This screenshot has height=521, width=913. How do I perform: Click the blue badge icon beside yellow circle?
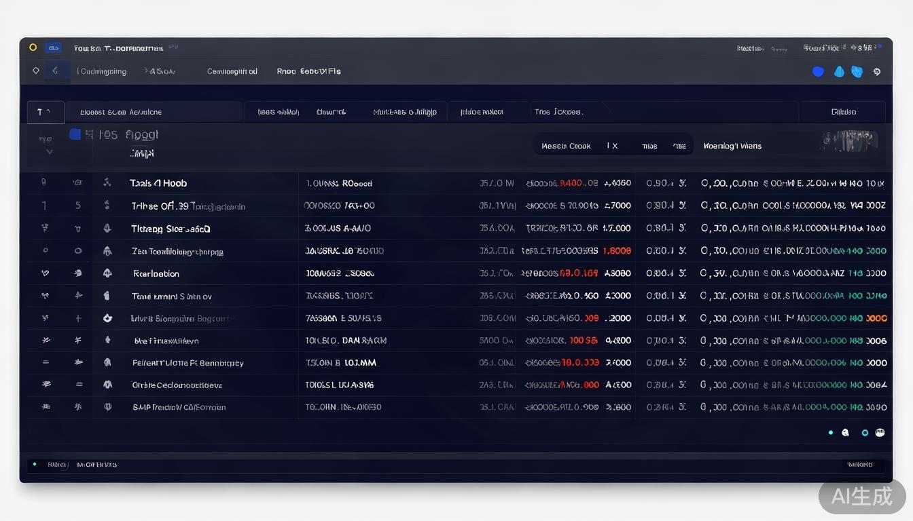pyautogui.click(x=53, y=48)
